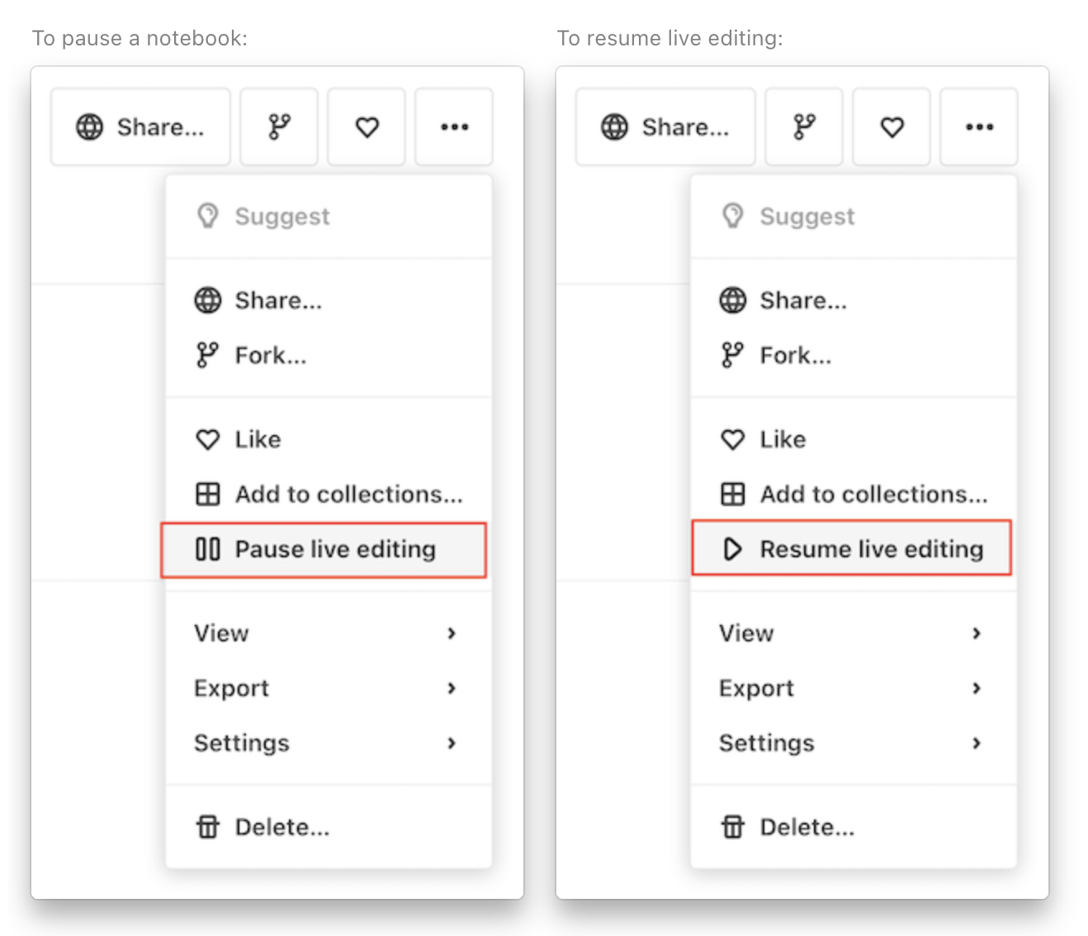Screen dimensions: 1088x936
Task: Click the Pause live editing pause icon
Action: 206,549
